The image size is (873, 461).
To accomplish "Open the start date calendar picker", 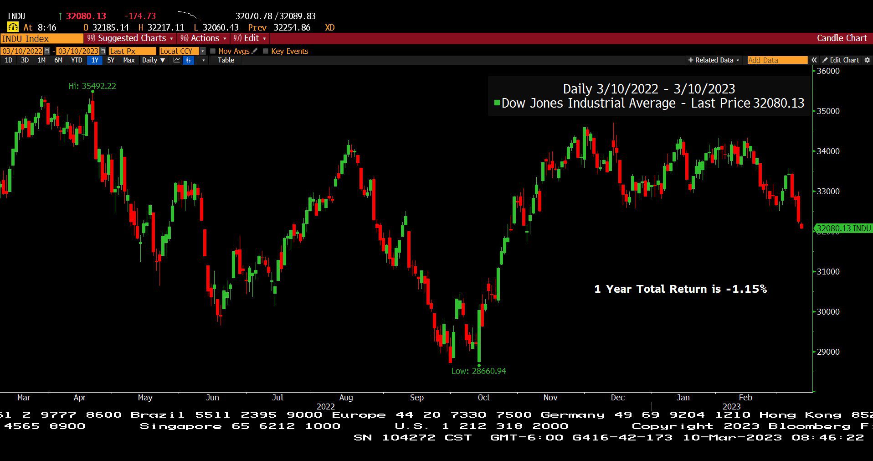I will [47, 51].
